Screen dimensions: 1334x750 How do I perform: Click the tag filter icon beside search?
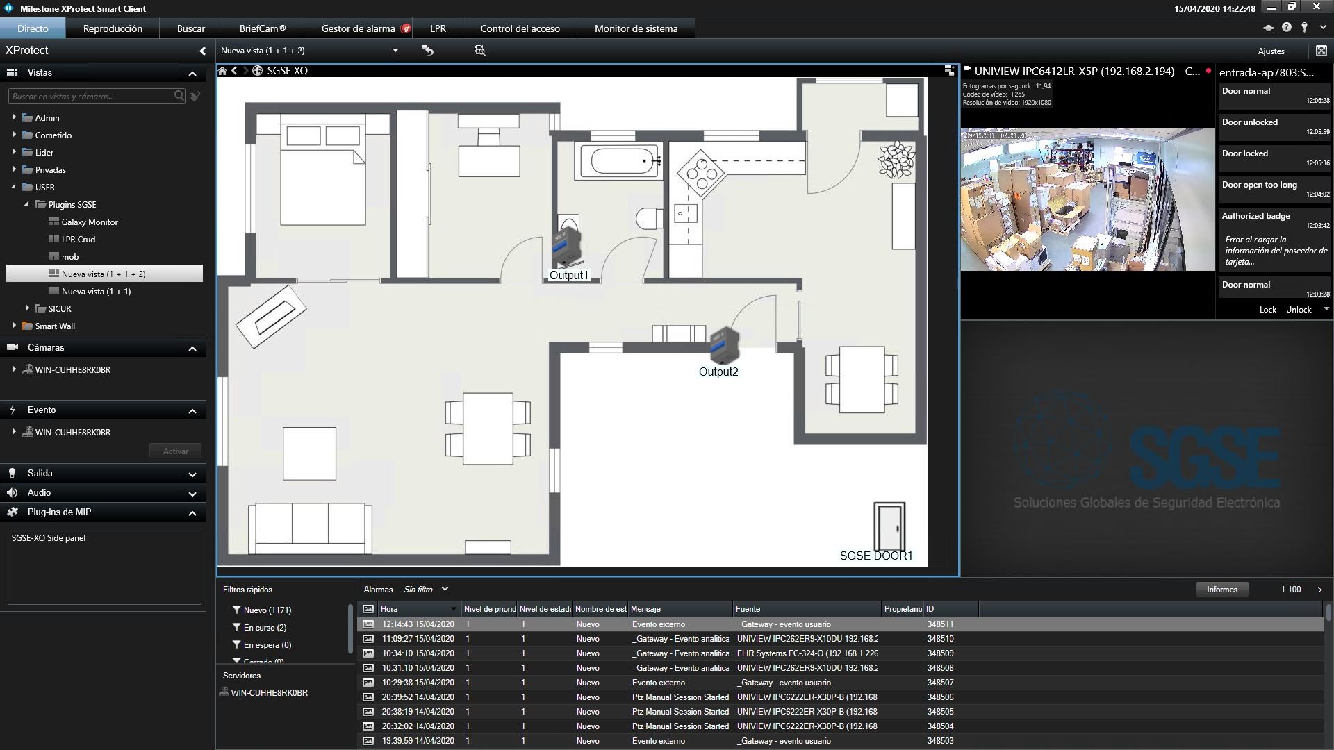click(195, 96)
